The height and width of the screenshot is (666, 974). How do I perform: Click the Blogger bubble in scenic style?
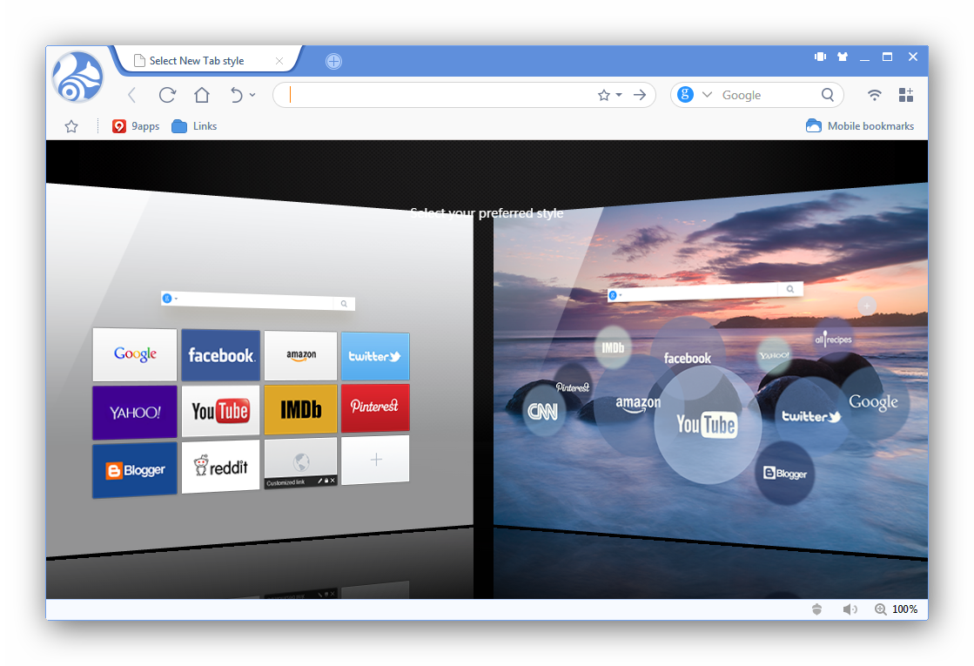coord(785,474)
